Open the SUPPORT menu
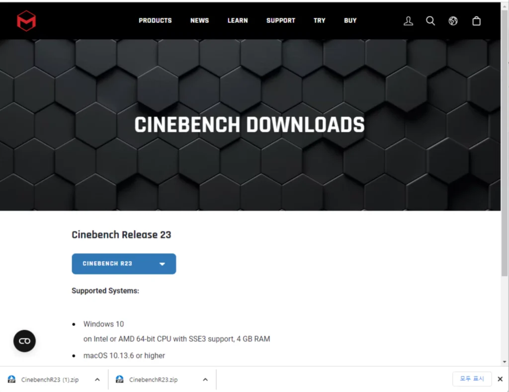Image resolution: width=509 pixels, height=392 pixels. [281, 20]
